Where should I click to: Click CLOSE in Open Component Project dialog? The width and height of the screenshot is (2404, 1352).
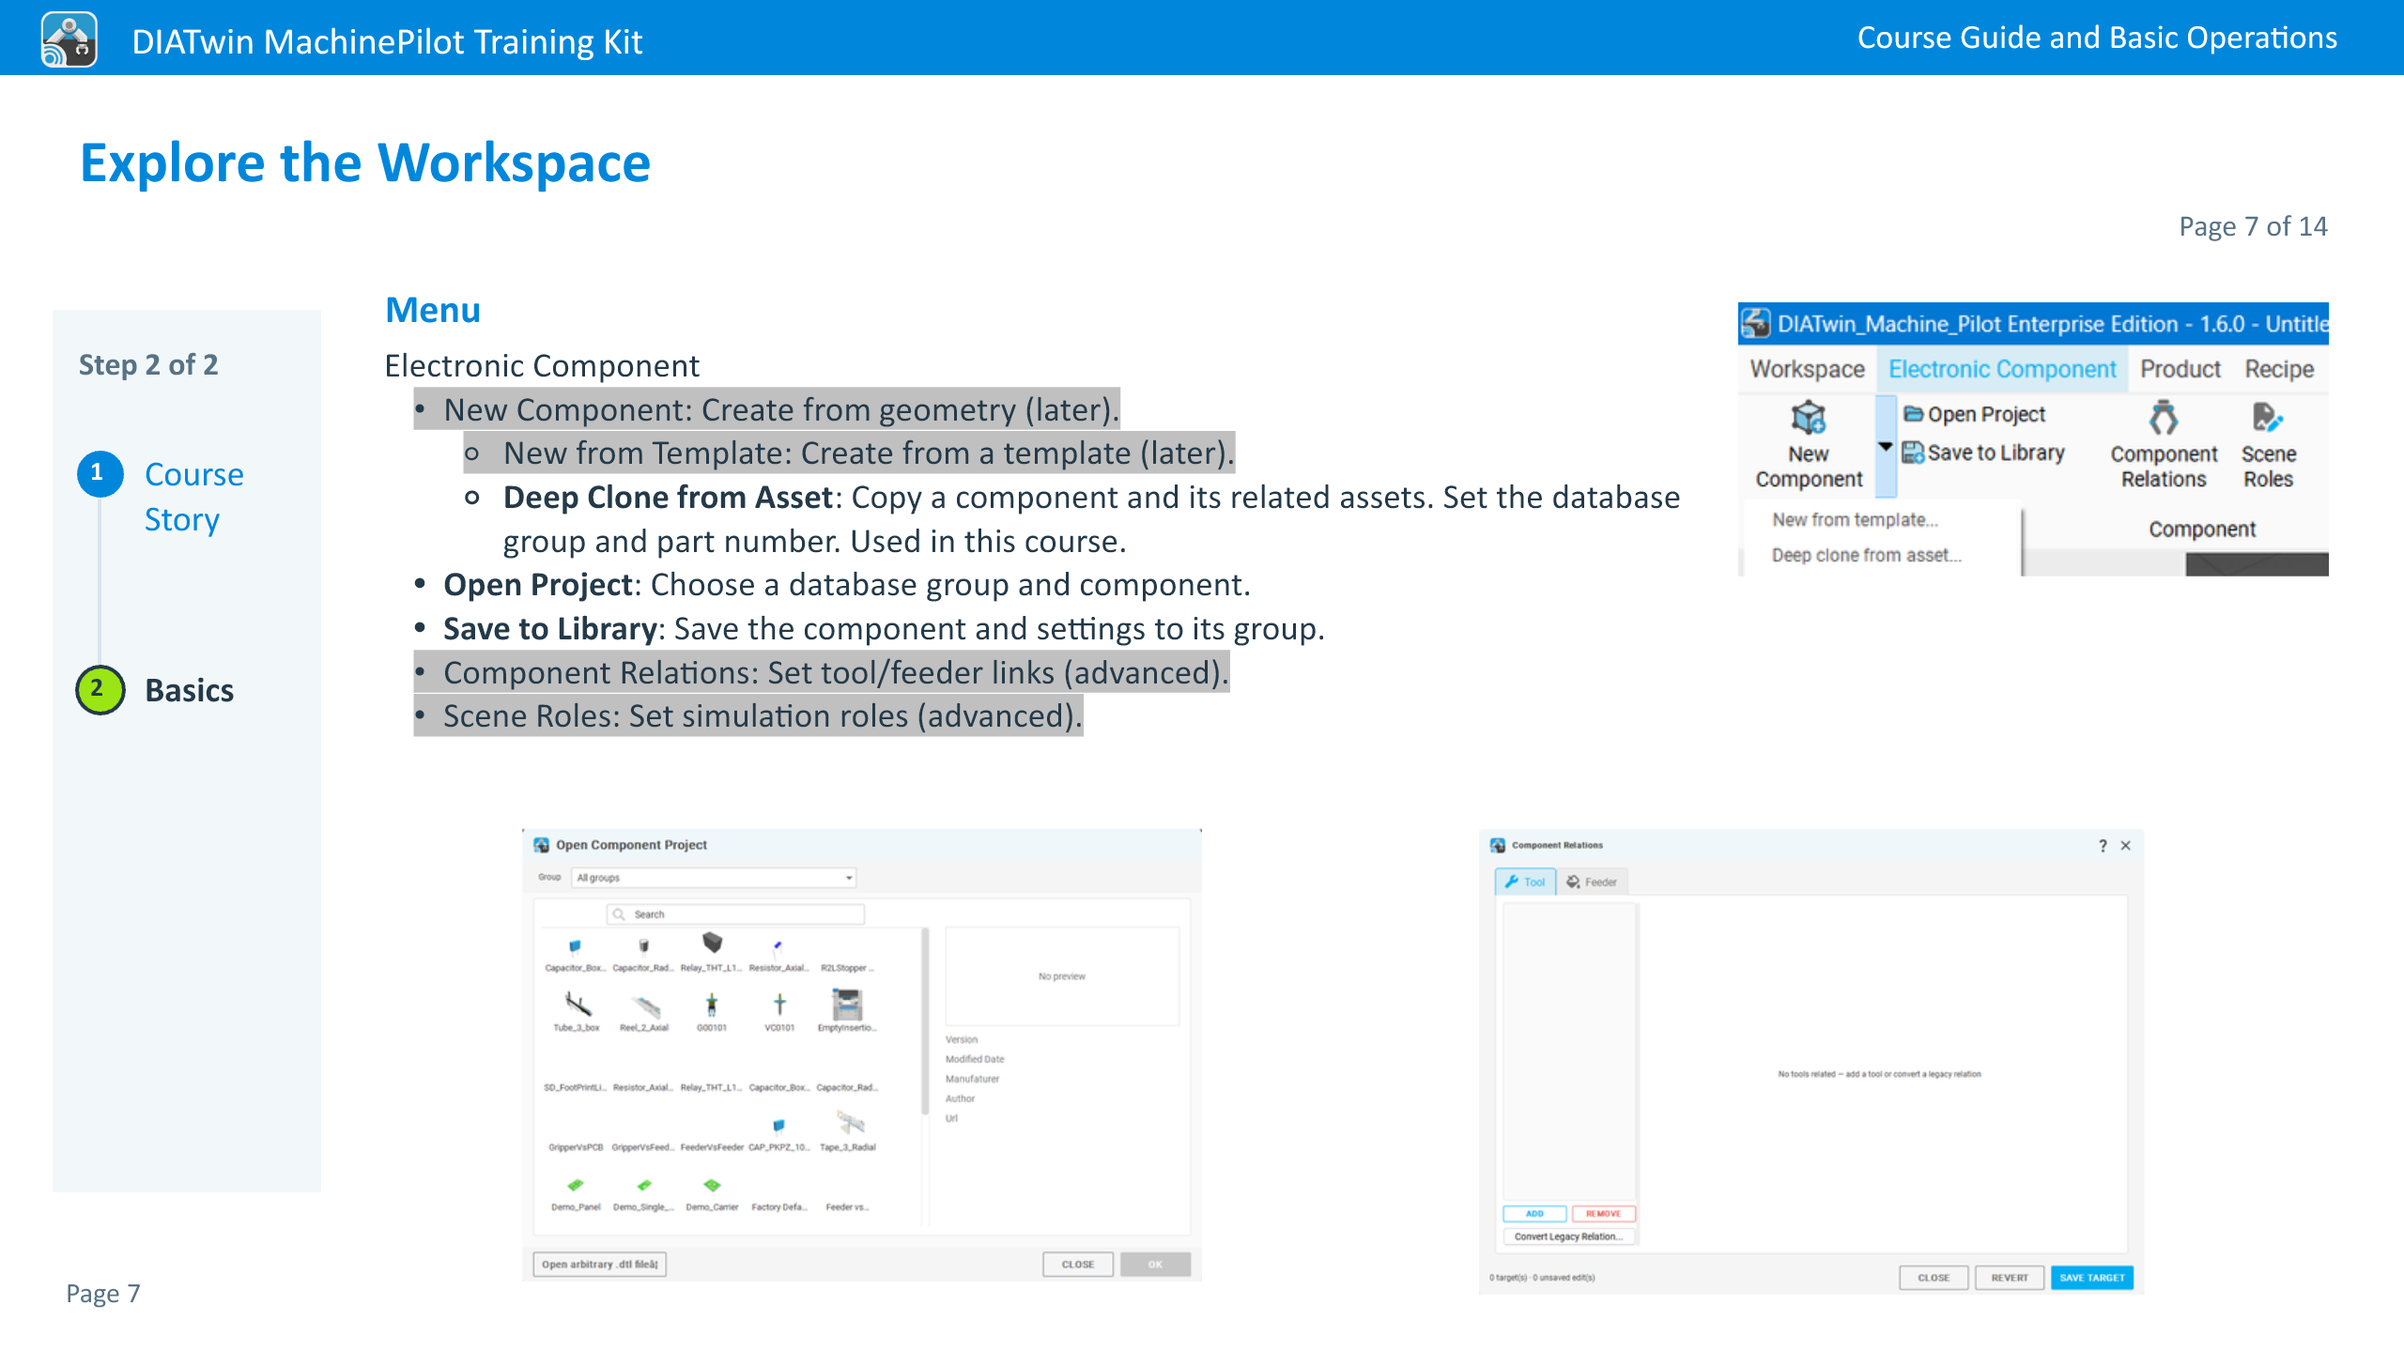[1078, 1265]
